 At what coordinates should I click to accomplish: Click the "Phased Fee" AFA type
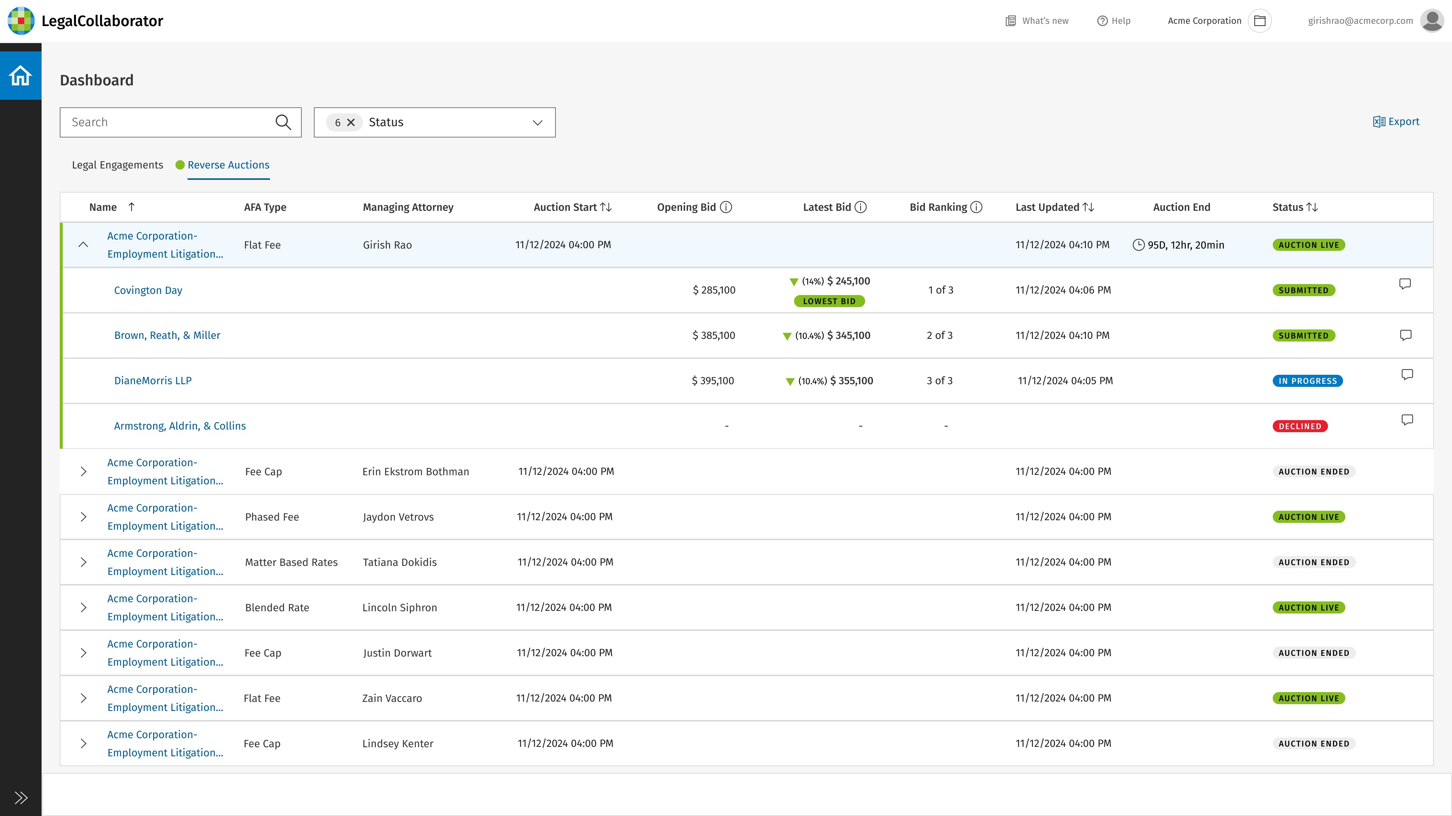272,517
